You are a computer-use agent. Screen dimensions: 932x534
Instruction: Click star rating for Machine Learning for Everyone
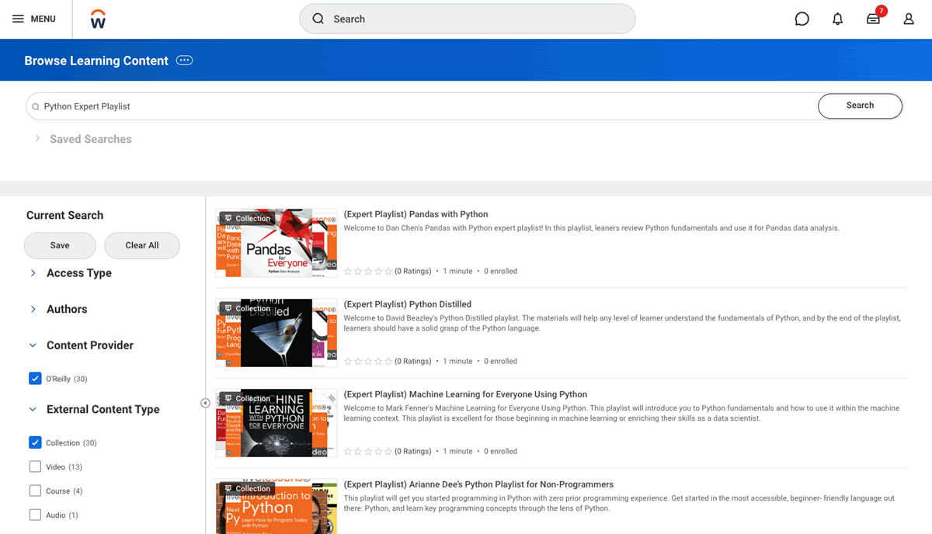pyautogui.click(x=368, y=451)
